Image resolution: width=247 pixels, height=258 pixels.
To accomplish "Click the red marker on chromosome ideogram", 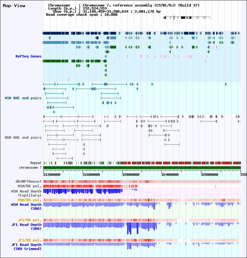I will pos(174,18).
